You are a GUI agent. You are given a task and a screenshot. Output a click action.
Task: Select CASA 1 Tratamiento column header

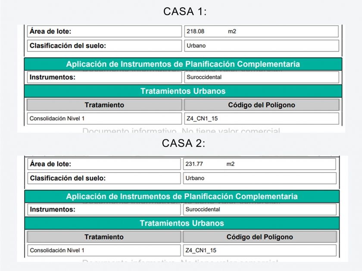tap(104, 105)
